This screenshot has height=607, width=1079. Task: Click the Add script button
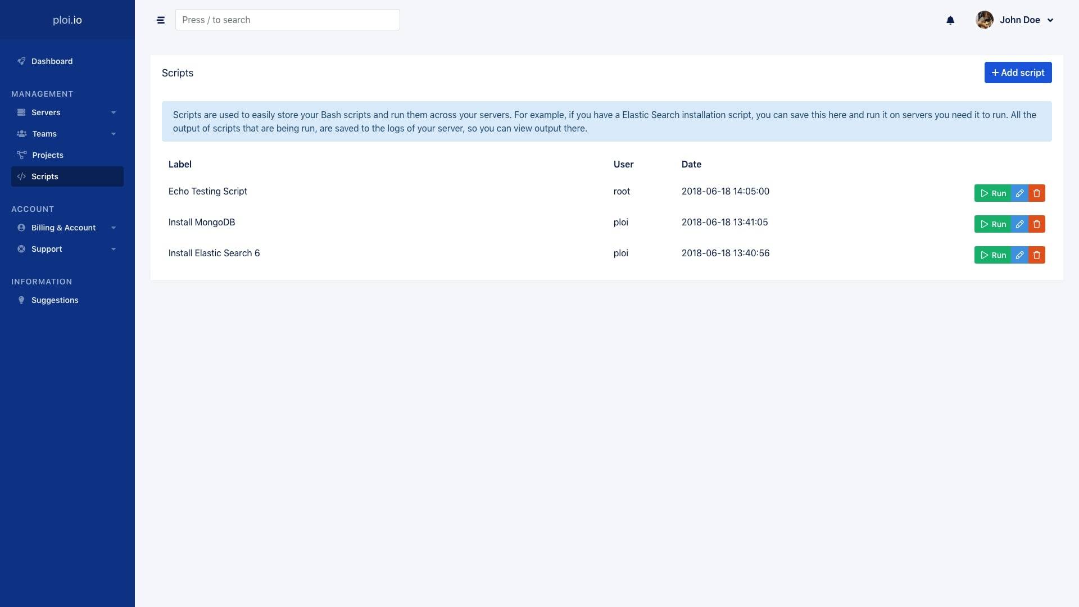(x=1018, y=73)
